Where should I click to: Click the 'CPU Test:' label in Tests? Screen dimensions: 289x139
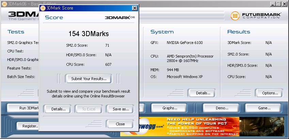(x=15, y=51)
